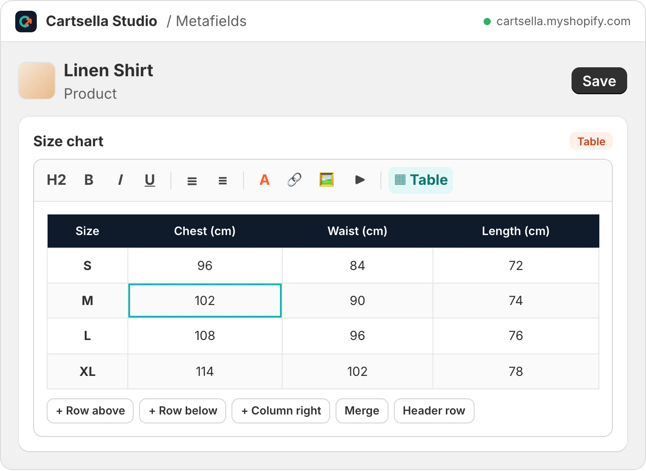The height and width of the screenshot is (471, 646).
Task: Insert video with play icon
Action: [360, 180]
